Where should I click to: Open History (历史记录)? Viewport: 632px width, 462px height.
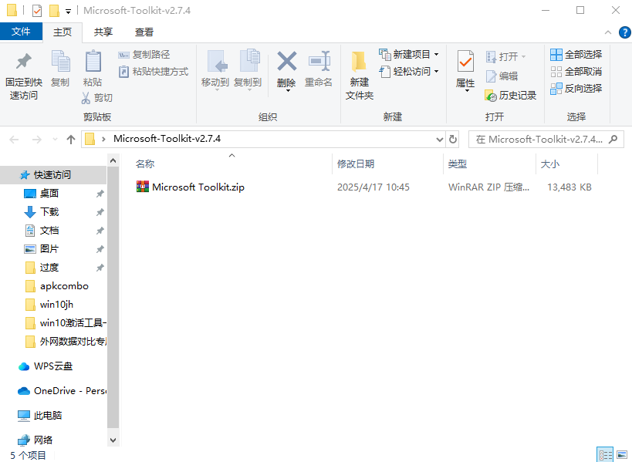(x=511, y=96)
